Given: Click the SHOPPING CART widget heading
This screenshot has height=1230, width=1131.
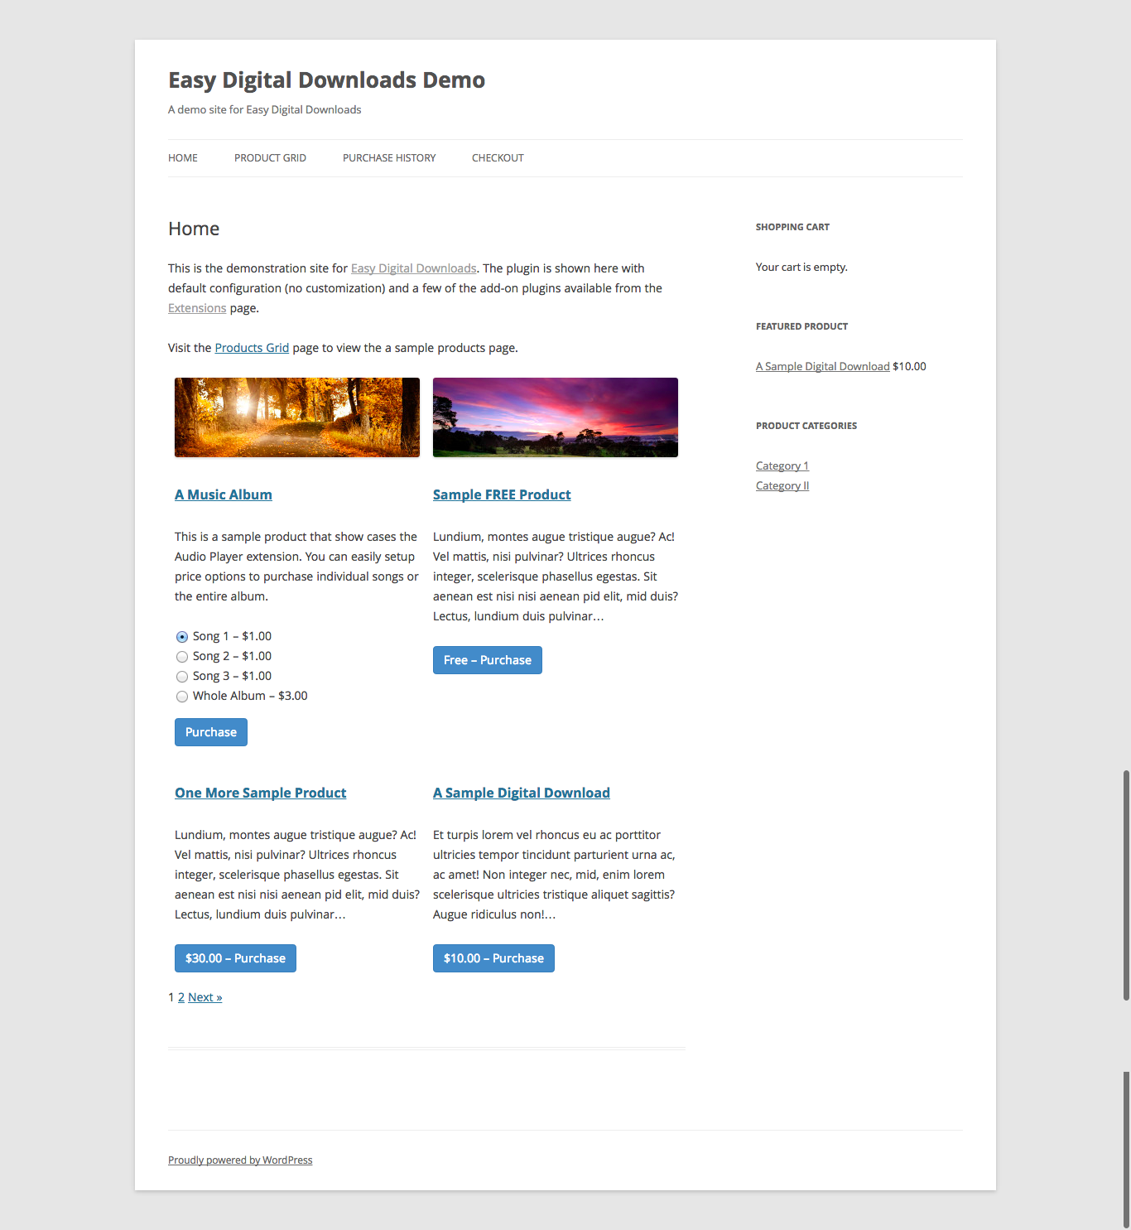Looking at the screenshot, I should coord(792,227).
